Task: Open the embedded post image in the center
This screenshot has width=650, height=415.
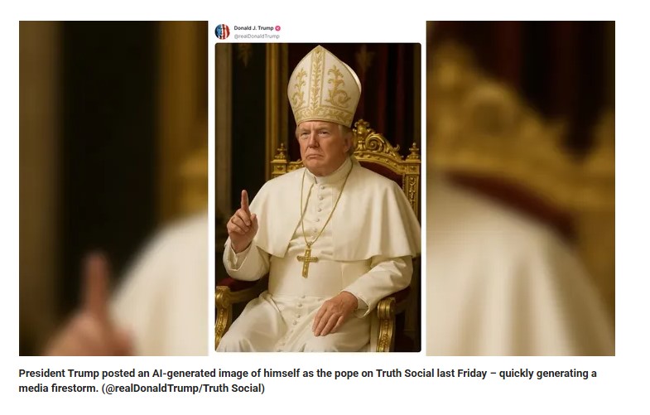Action: (318, 197)
